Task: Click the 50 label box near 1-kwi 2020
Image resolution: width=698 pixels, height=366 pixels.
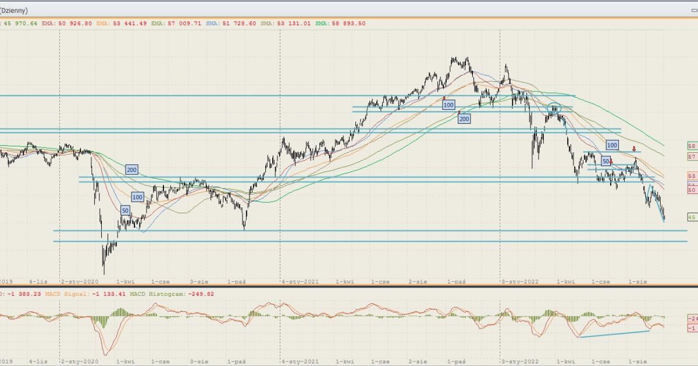Action: pyautogui.click(x=125, y=210)
